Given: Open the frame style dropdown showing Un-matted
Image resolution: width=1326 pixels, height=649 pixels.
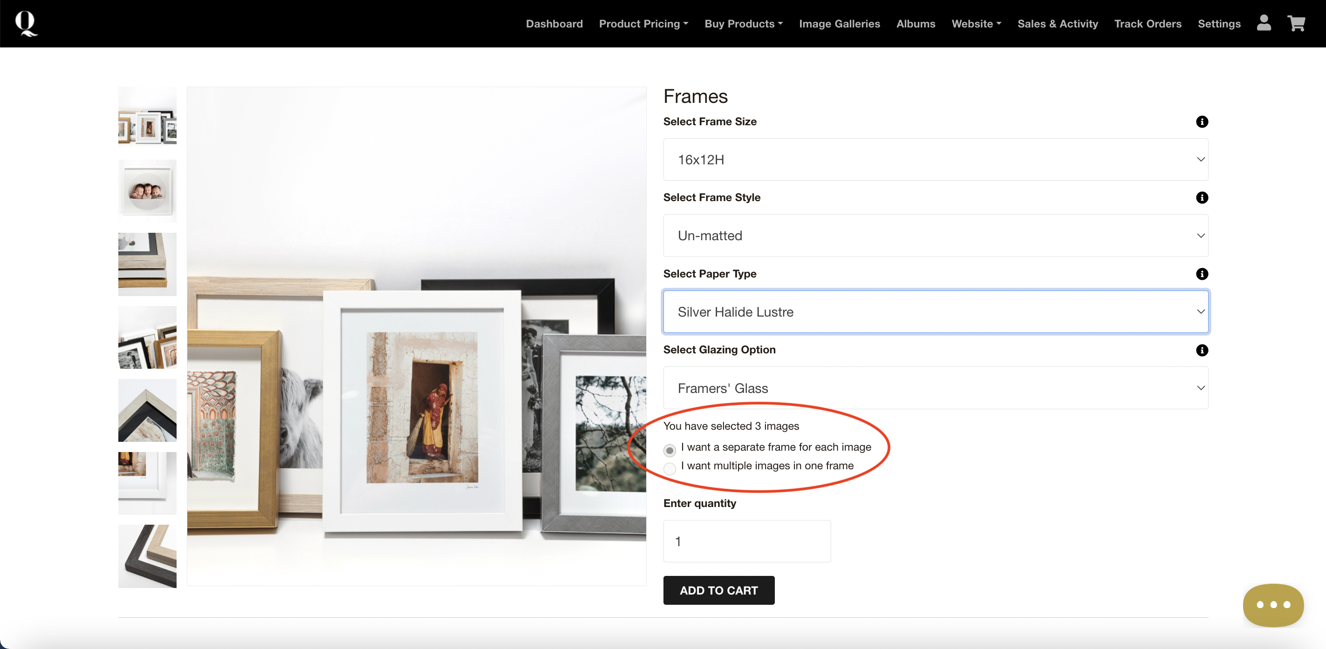Looking at the screenshot, I should pyautogui.click(x=935, y=236).
